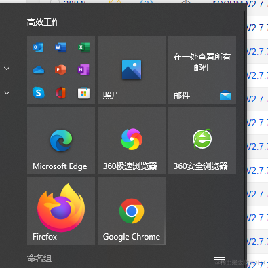The image size is (268, 268).
Task: Open the Firefox tile
Action: click(x=61, y=211)
